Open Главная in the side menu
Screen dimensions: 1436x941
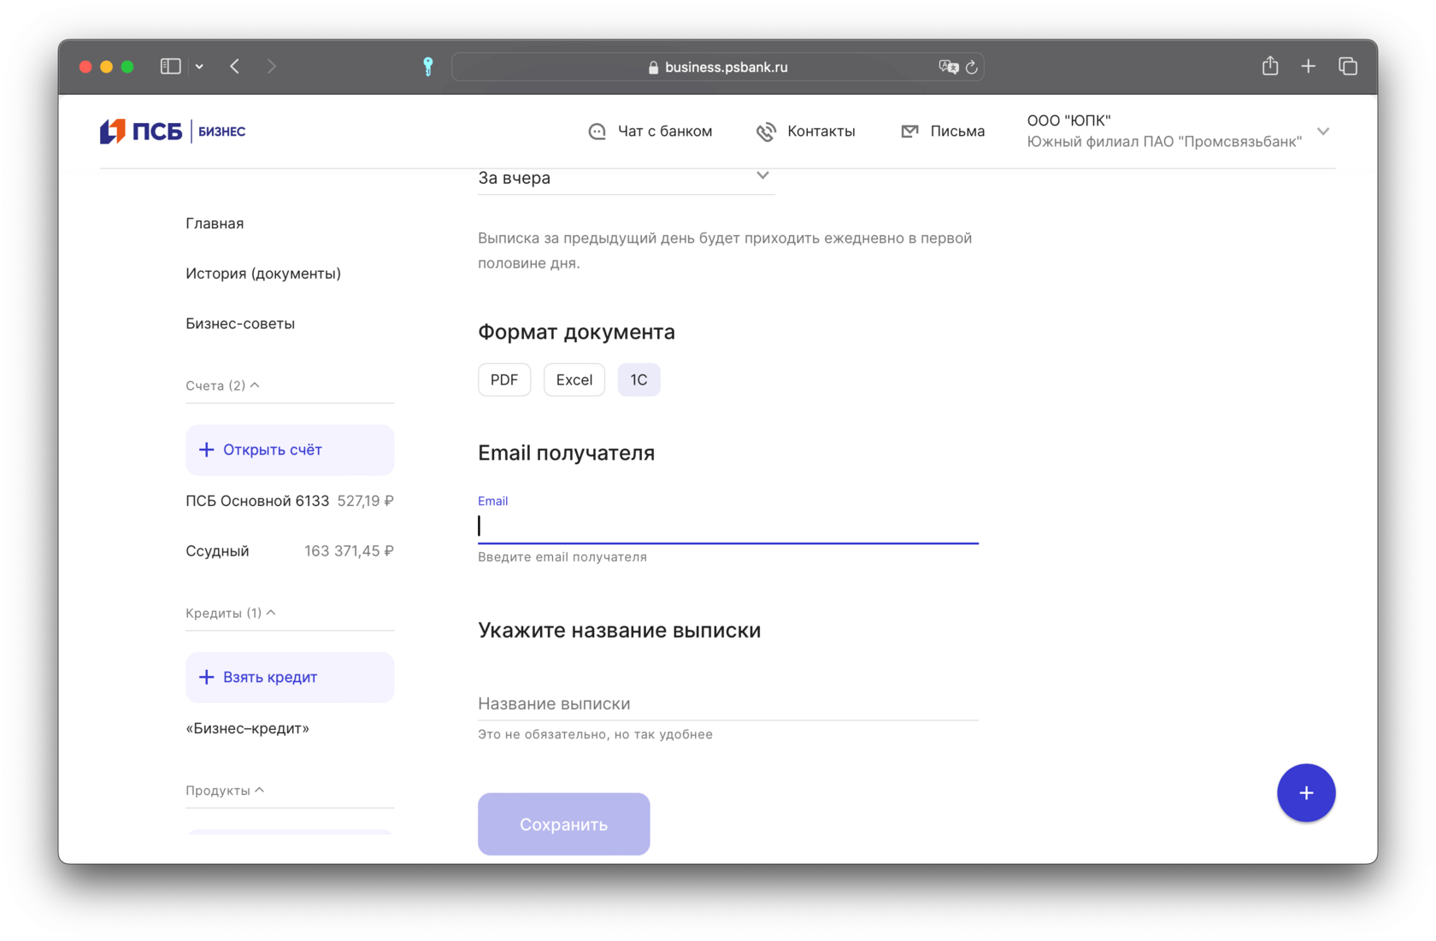tap(215, 223)
